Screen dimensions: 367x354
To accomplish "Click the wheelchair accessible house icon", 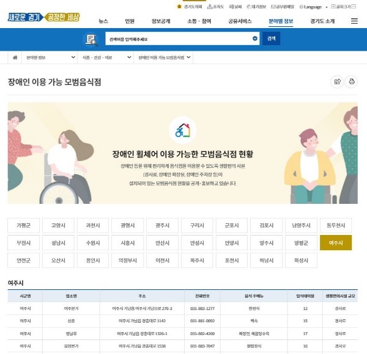I will pos(183,130).
